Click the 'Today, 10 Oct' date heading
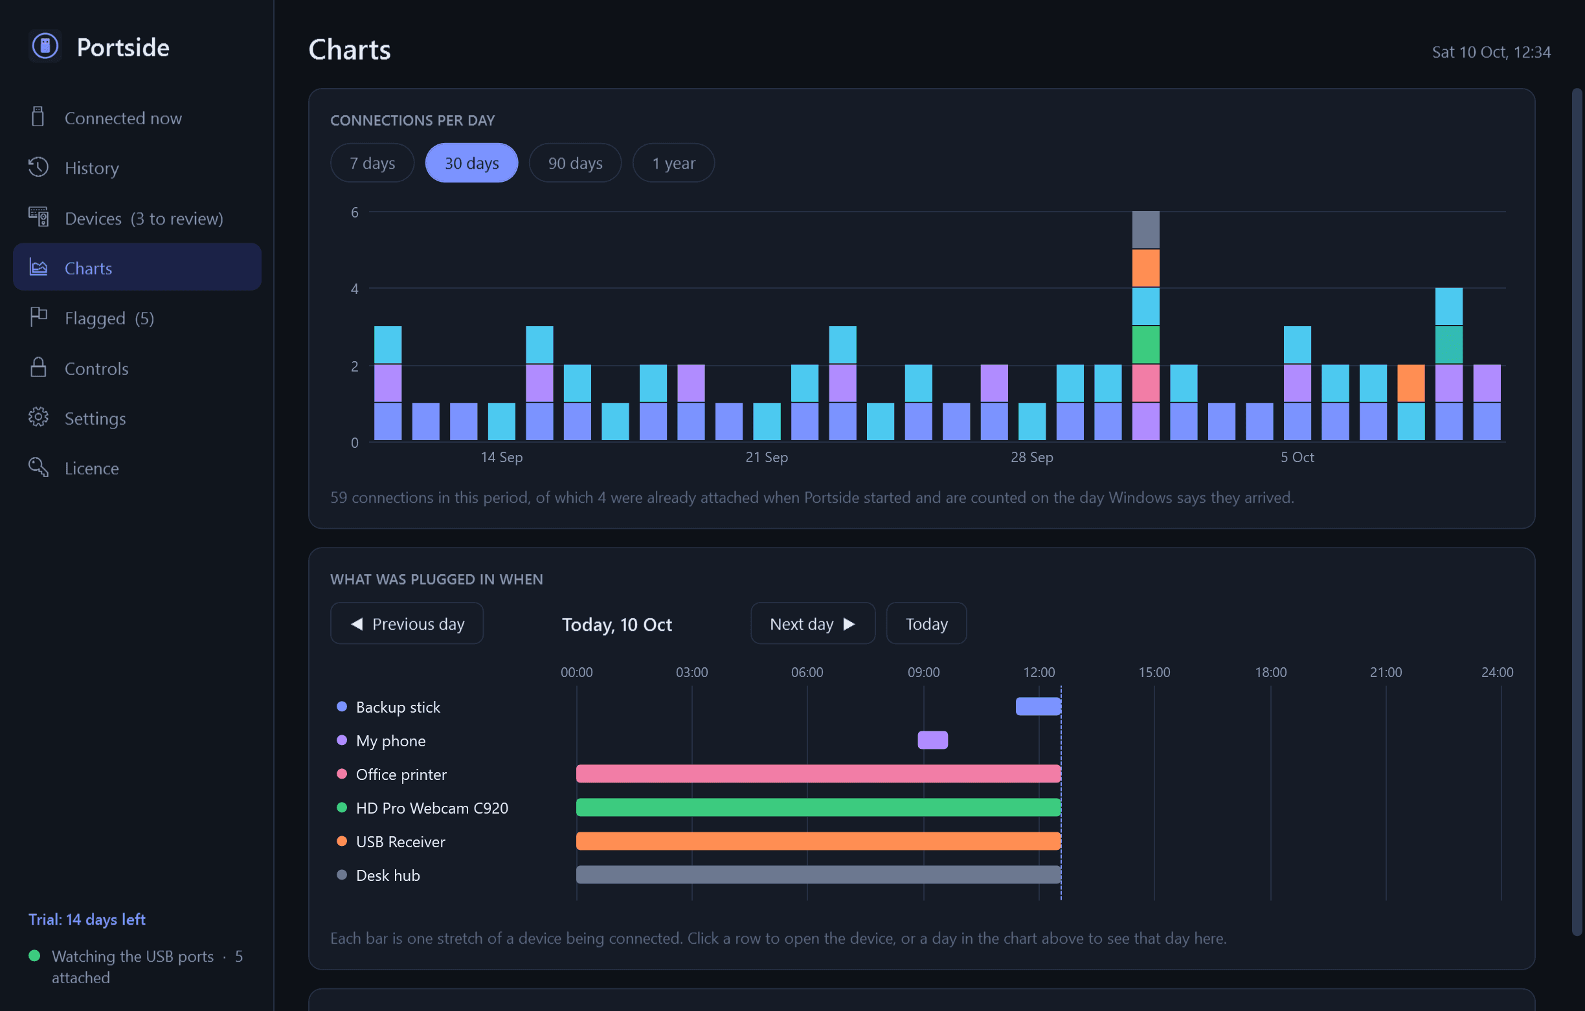 click(617, 624)
